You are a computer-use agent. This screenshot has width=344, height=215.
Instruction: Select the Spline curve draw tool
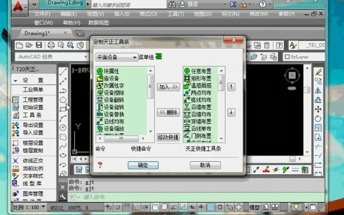tap(63, 146)
